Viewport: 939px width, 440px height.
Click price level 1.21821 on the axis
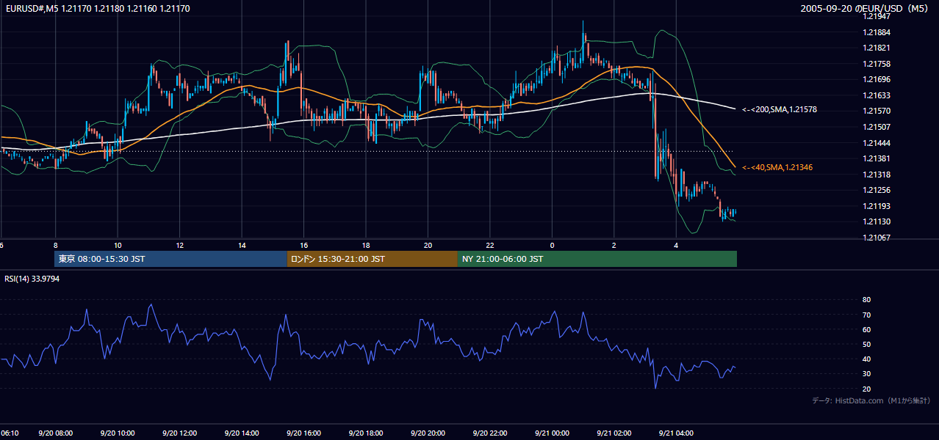click(875, 48)
